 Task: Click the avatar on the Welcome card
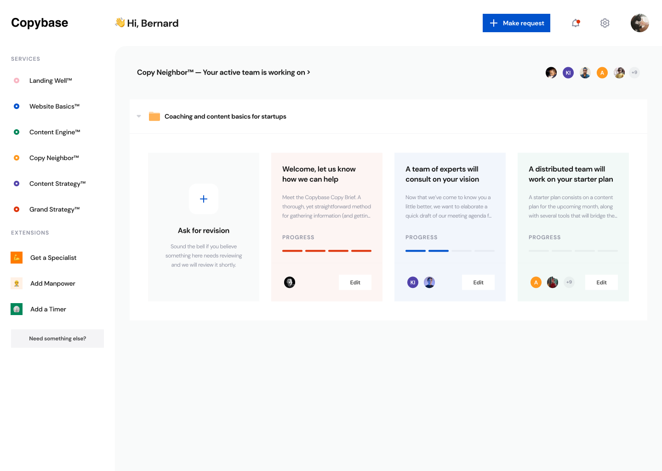pos(290,282)
